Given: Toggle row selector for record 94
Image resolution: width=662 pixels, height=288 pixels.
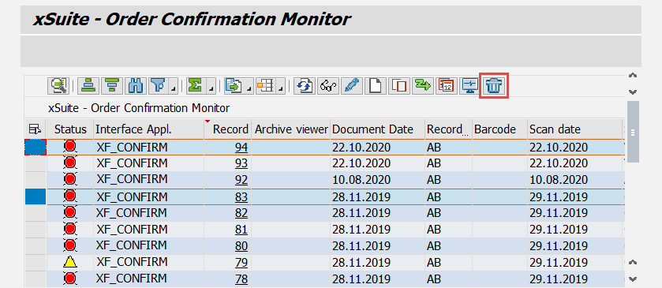Looking at the screenshot, I should point(36,148).
